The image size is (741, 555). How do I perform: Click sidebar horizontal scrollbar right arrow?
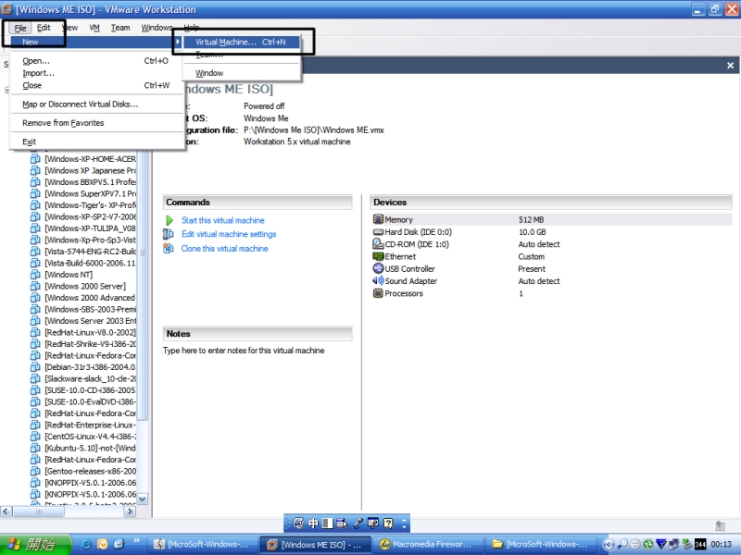click(x=130, y=512)
